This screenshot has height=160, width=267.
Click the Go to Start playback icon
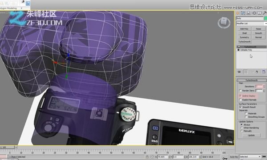point(264,156)
